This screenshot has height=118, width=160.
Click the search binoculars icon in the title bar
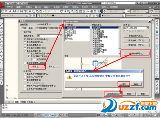click(137, 3)
